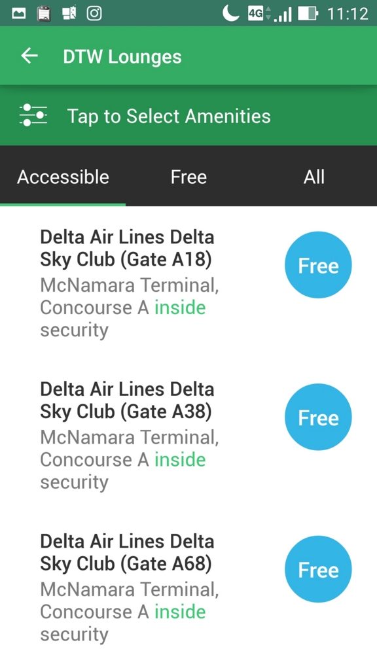Tap the 4G signal strength indicator

(270, 14)
